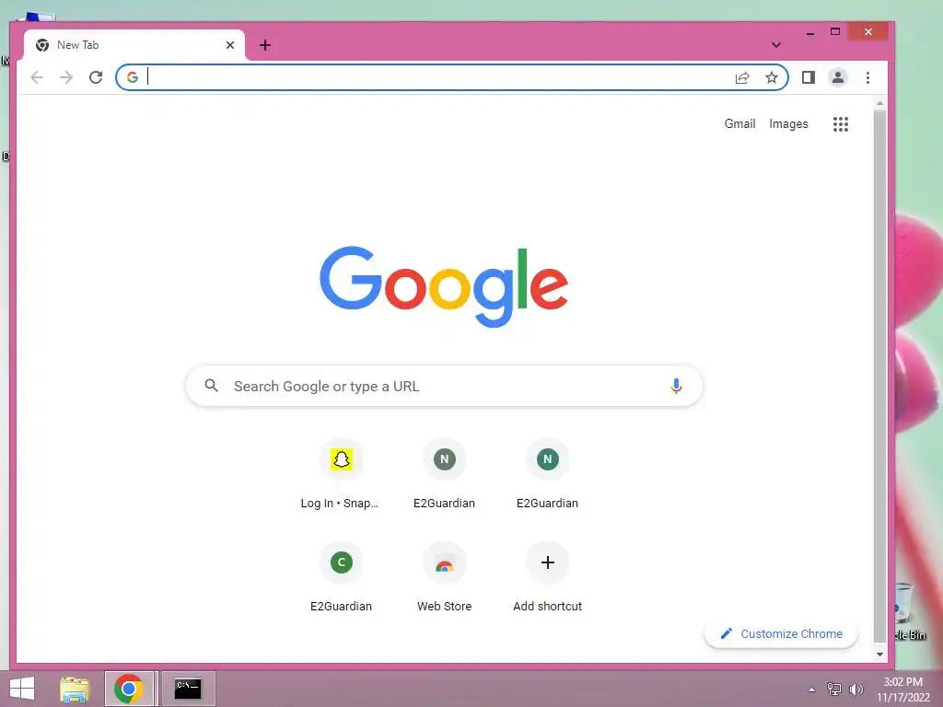Click into the Google search box

click(444, 386)
